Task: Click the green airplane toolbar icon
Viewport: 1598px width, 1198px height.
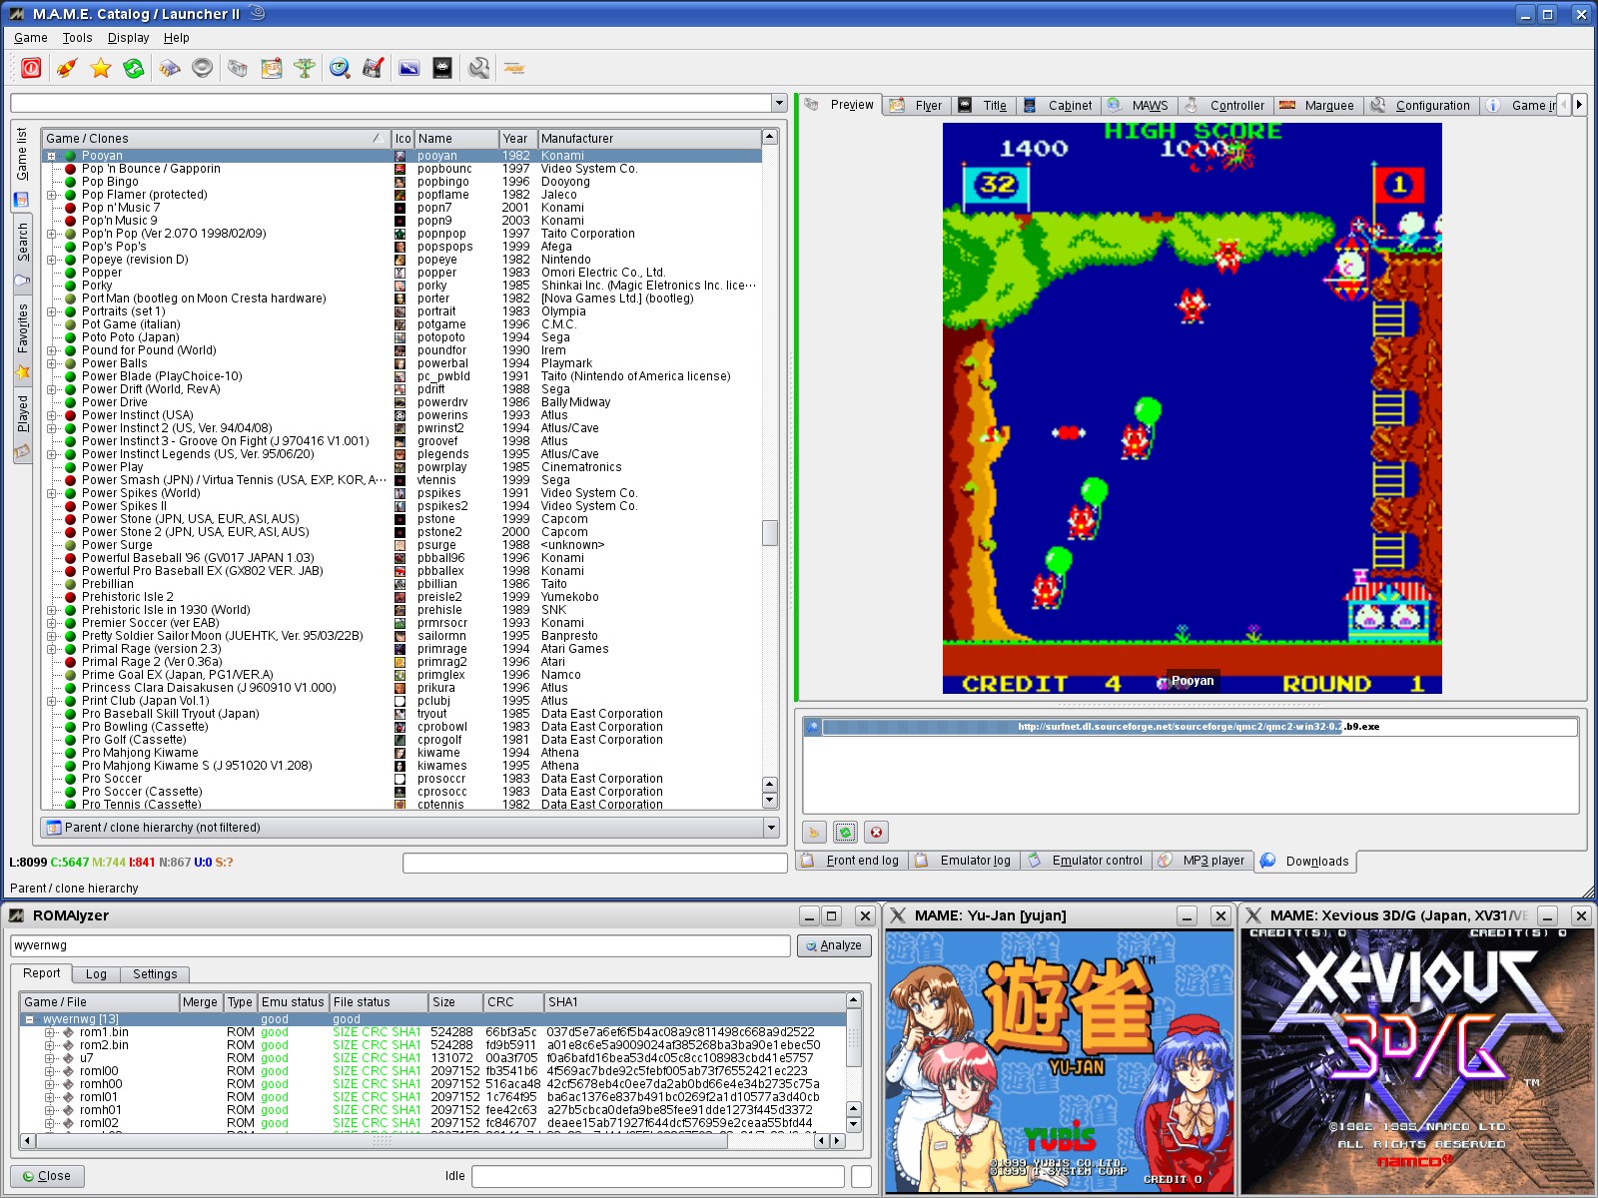Action: pos(305,68)
